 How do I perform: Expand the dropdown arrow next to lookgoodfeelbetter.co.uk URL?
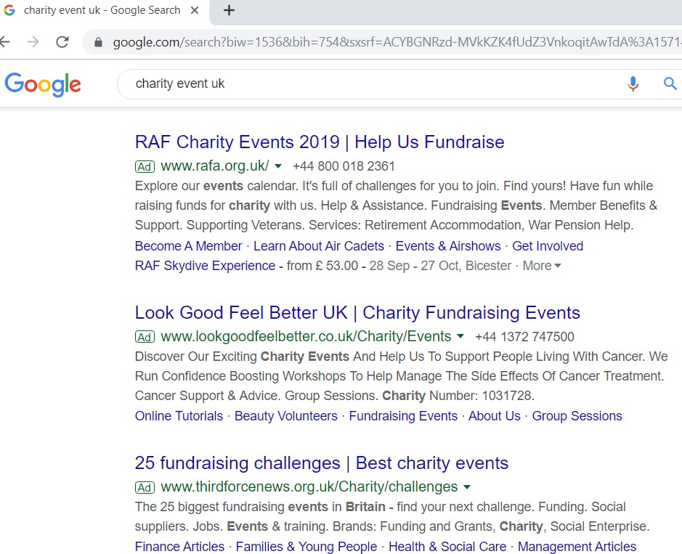pos(460,336)
